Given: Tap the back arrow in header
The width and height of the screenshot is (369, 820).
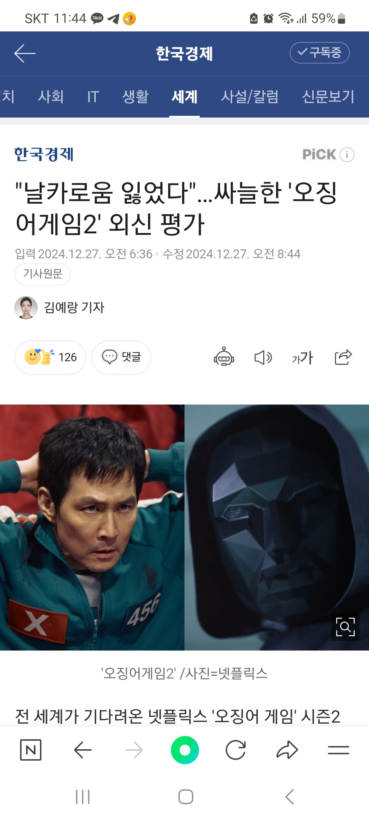Looking at the screenshot, I should point(25,53).
